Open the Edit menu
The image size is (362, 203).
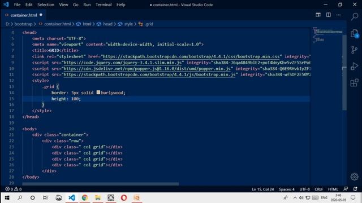pyautogui.click(x=29, y=5)
